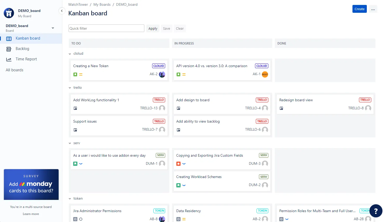Click the TOKEN label on AB-8 card
384x222 pixels.
click(159, 211)
